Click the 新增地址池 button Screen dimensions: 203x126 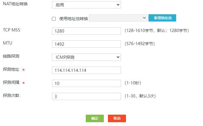162,18
